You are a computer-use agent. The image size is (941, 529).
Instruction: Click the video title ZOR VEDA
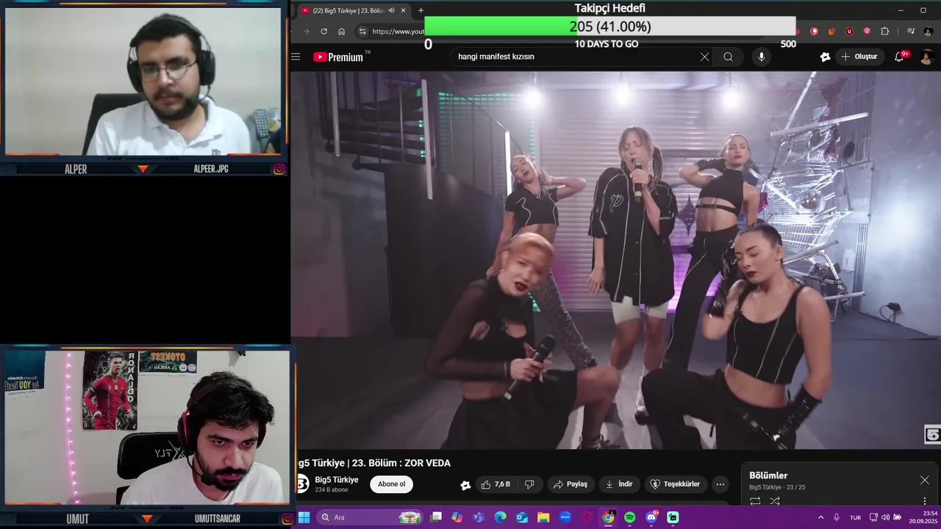pos(373,463)
